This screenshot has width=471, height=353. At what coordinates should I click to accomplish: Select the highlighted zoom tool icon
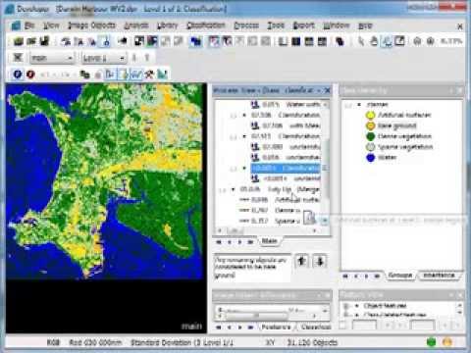(387, 41)
